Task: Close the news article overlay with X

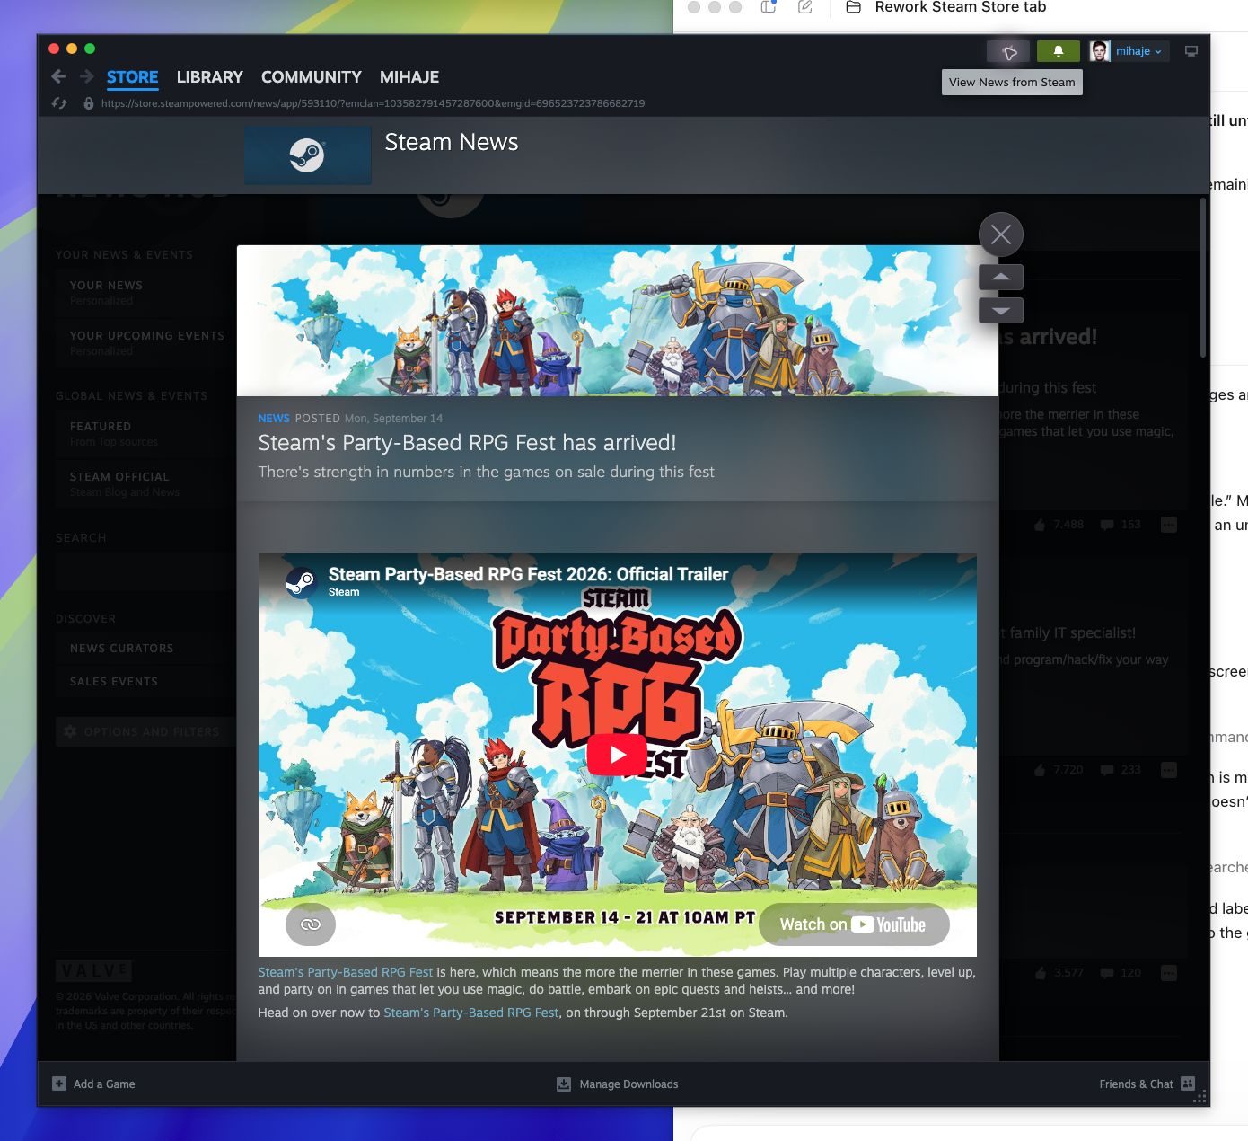Action: pyautogui.click(x=1001, y=234)
